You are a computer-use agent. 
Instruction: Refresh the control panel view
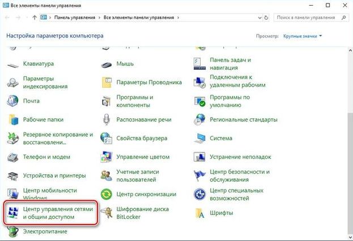(x=266, y=18)
